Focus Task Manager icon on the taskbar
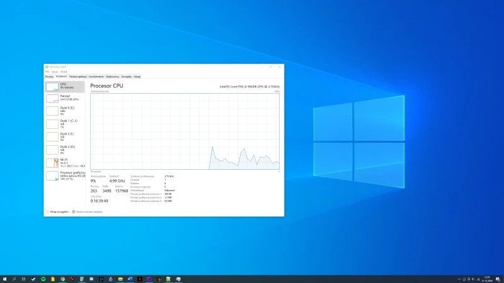 [178, 279]
